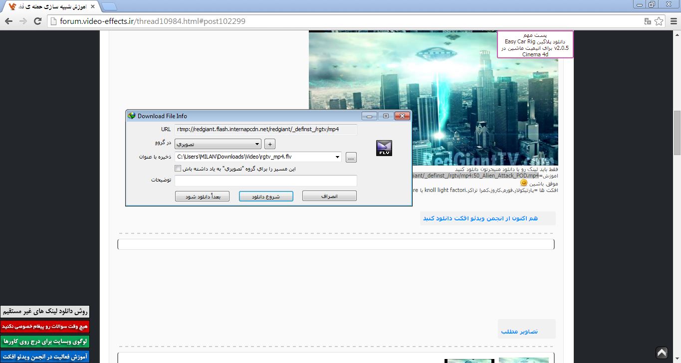Browse for a save folder with the ... button
This screenshot has height=363, width=681.
pyautogui.click(x=351, y=158)
